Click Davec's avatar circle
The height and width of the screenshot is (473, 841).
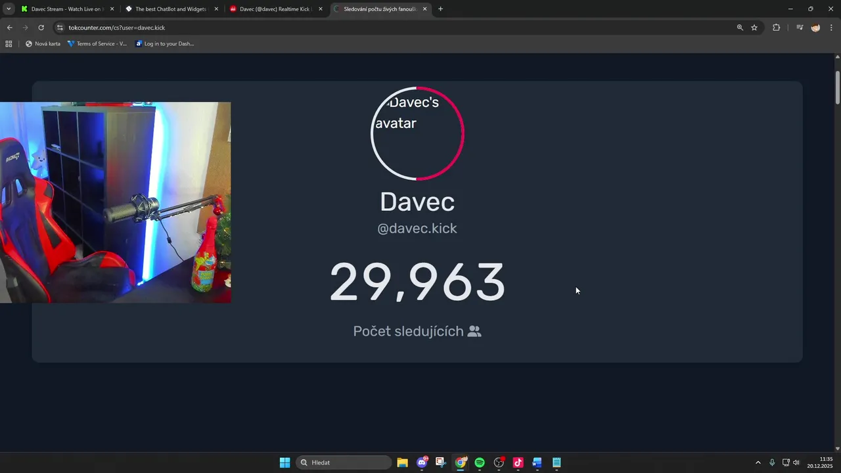pos(417,133)
